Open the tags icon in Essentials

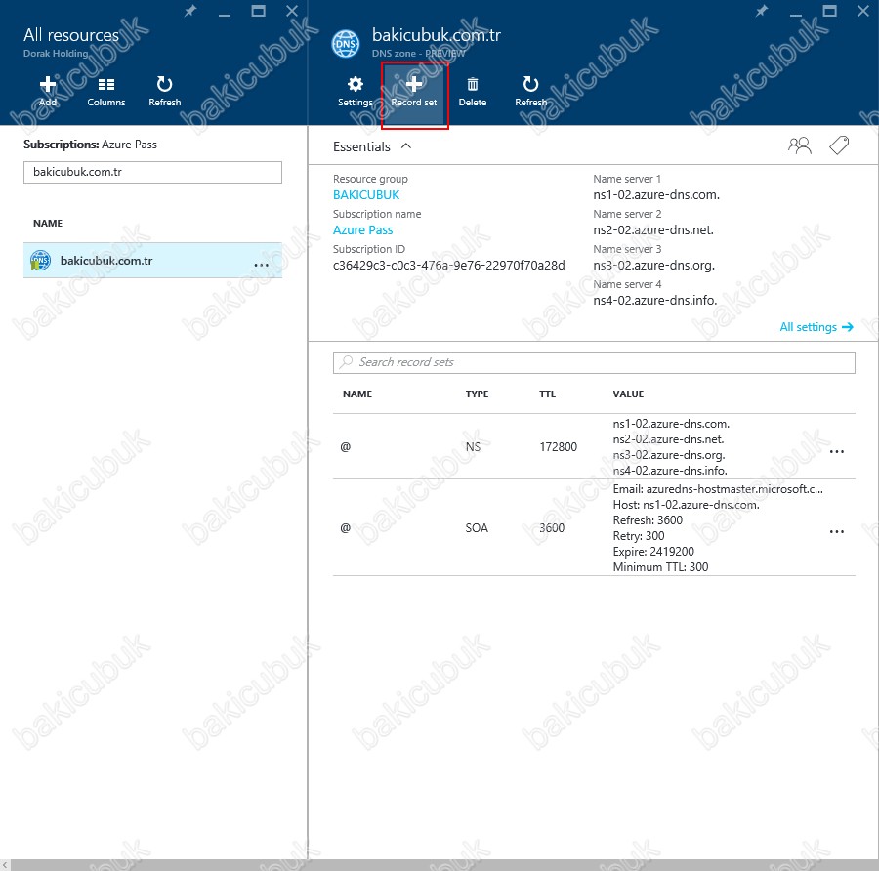(839, 145)
